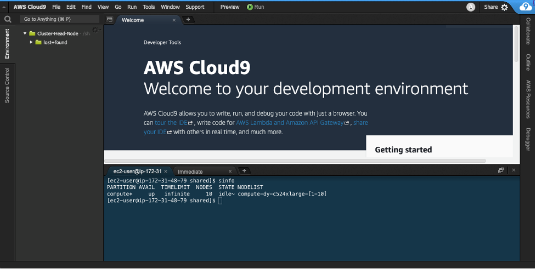Add a new editor tab with plus
This screenshot has height=269, width=536.
point(188,20)
